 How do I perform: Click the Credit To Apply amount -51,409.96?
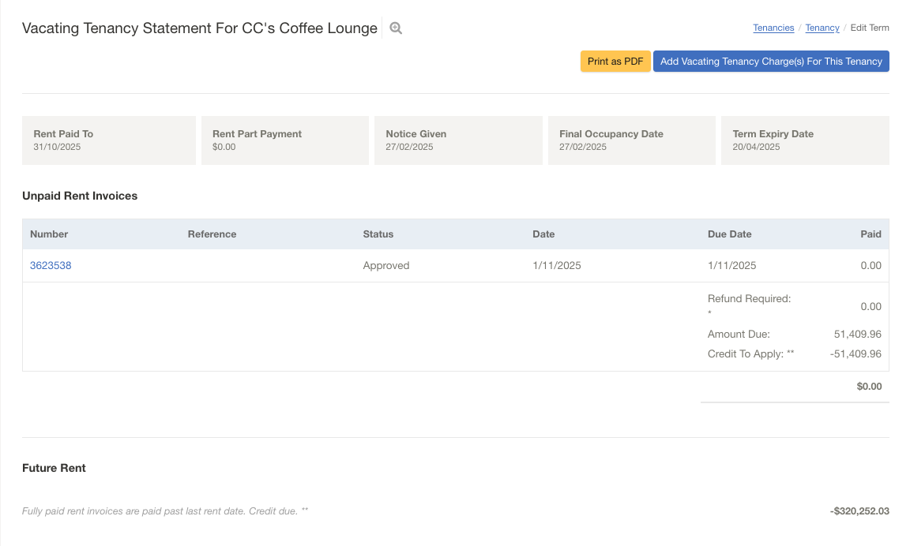point(855,354)
